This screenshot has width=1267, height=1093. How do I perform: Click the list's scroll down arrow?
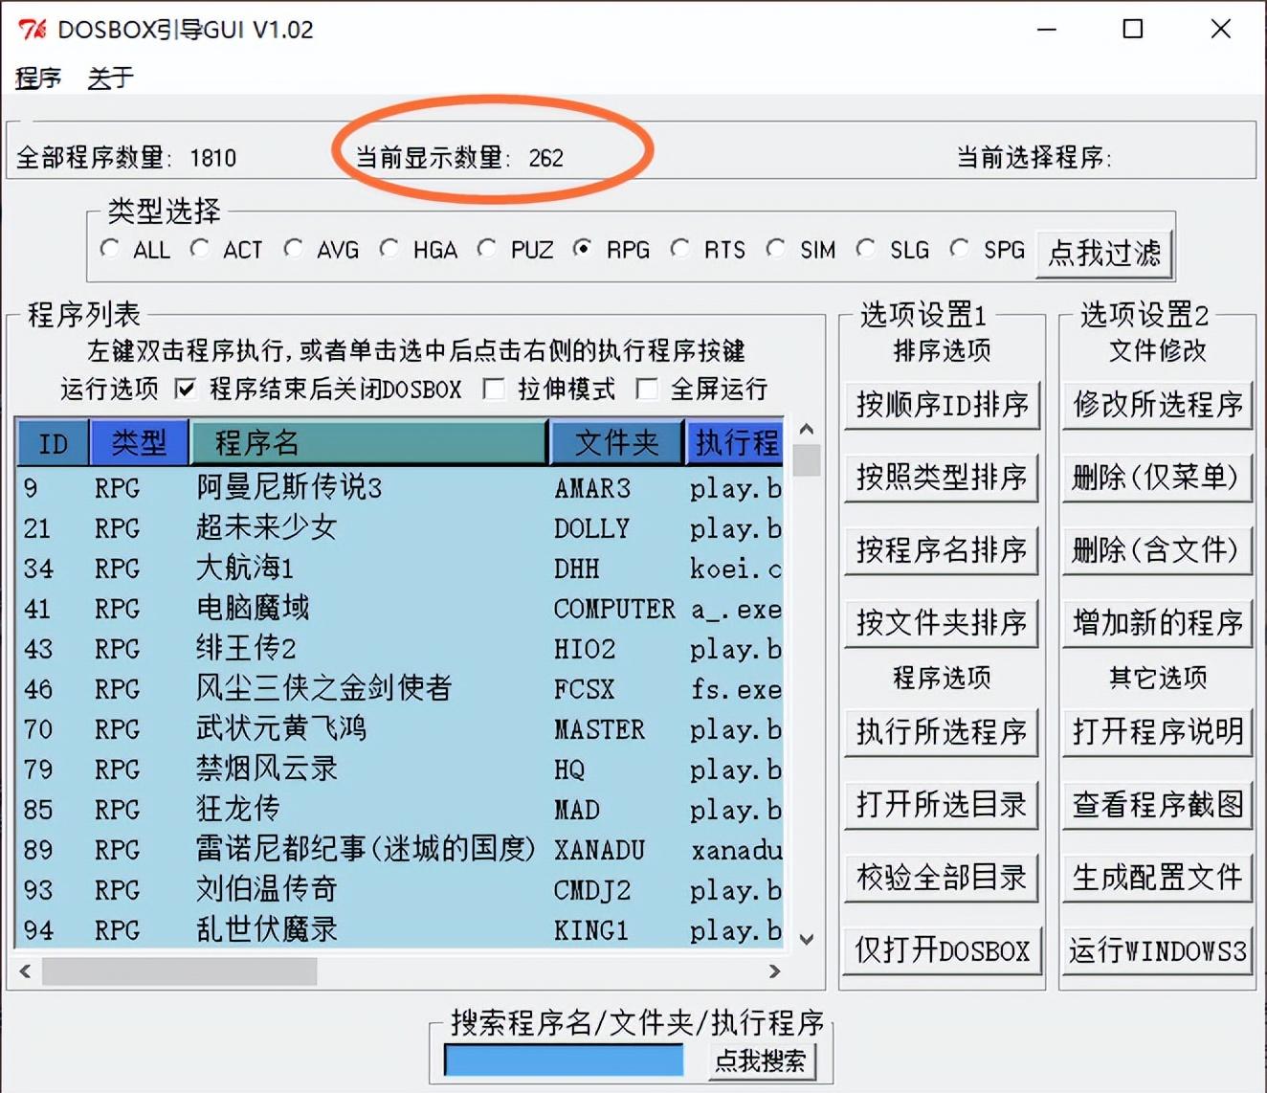807,940
